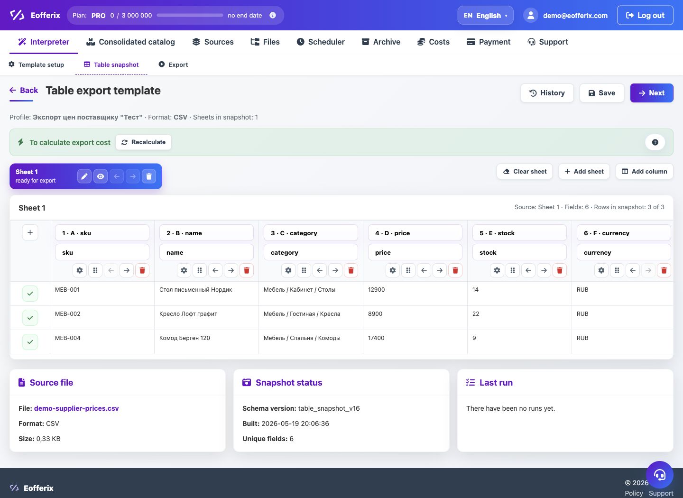Open source selector '2 · B · name'

pyautogui.click(x=206, y=233)
